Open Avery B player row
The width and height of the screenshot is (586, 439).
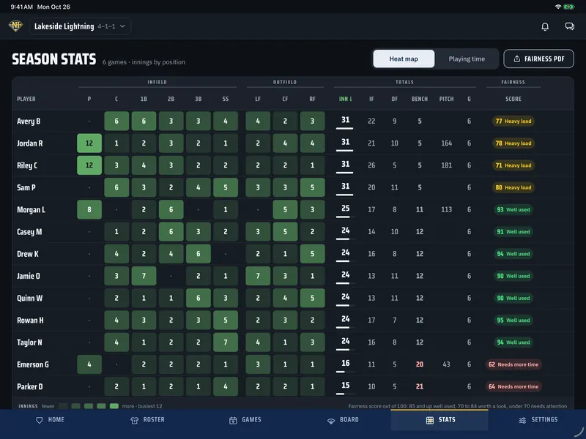(293, 121)
